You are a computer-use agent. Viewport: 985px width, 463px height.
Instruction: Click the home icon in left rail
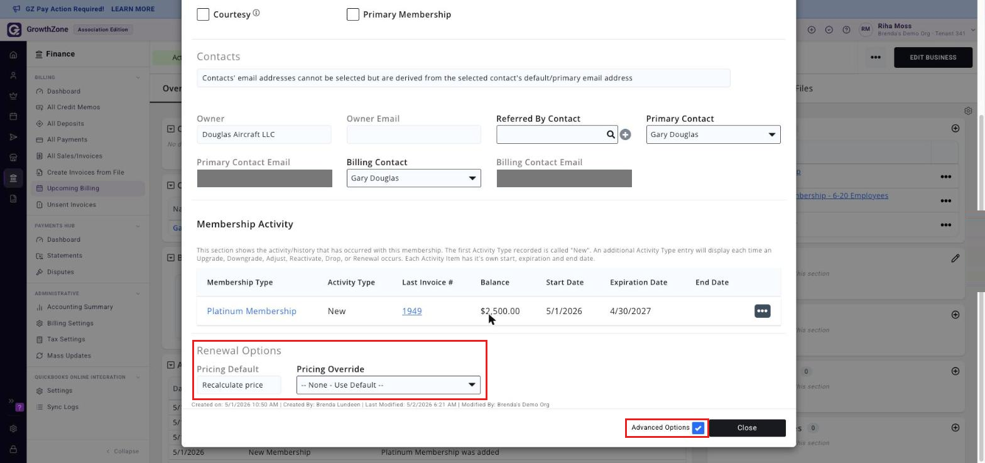pyautogui.click(x=13, y=55)
